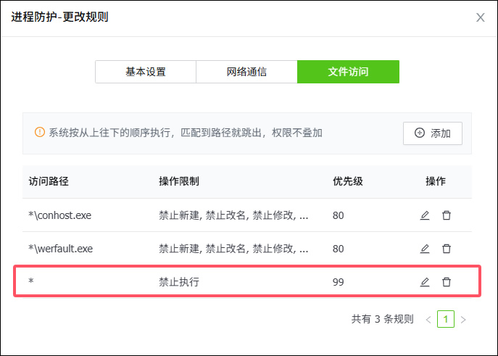Click edit pencil for *\werfault.exe rule
Image resolution: width=498 pixels, height=356 pixels.
click(425, 249)
